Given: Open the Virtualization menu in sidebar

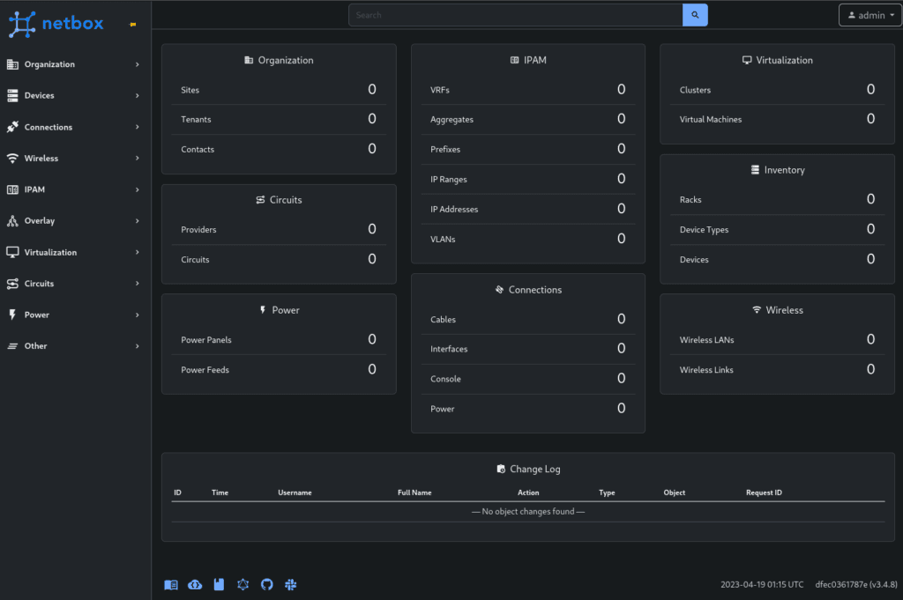Looking at the screenshot, I should click(x=73, y=252).
